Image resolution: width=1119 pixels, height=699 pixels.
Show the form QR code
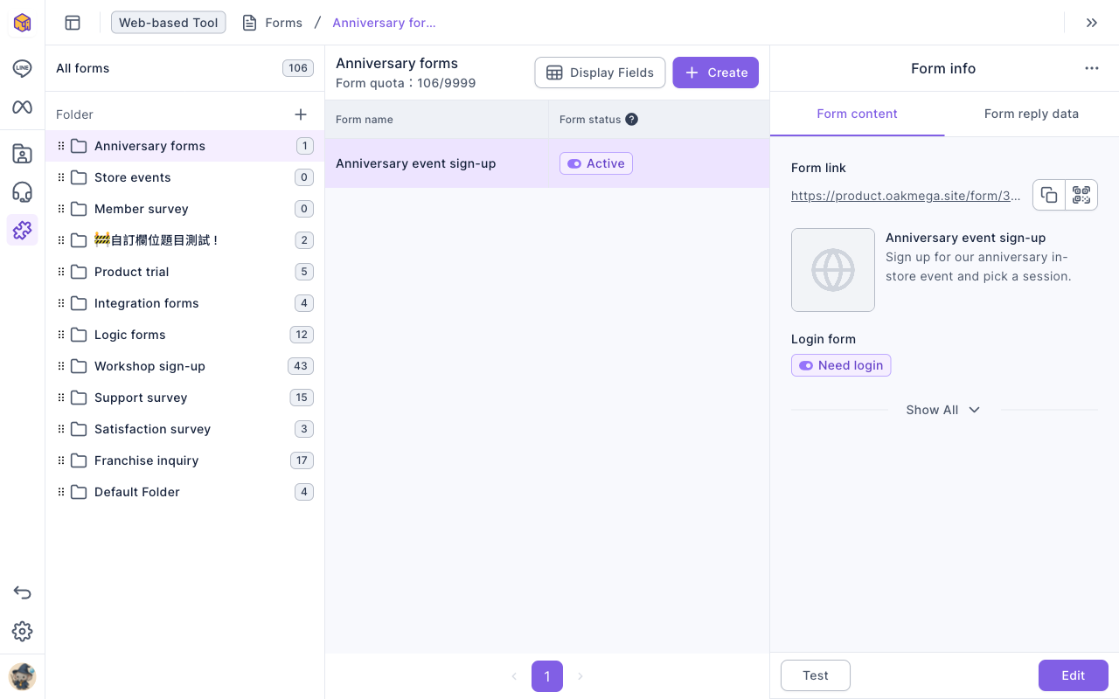pyautogui.click(x=1081, y=195)
